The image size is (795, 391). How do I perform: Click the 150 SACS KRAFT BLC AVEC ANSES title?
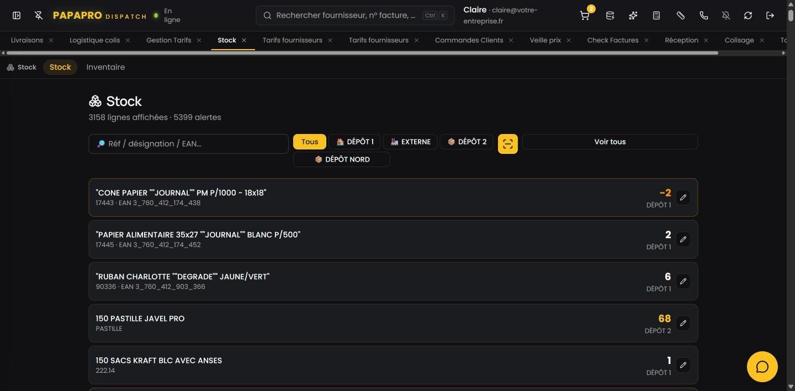(158, 361)
